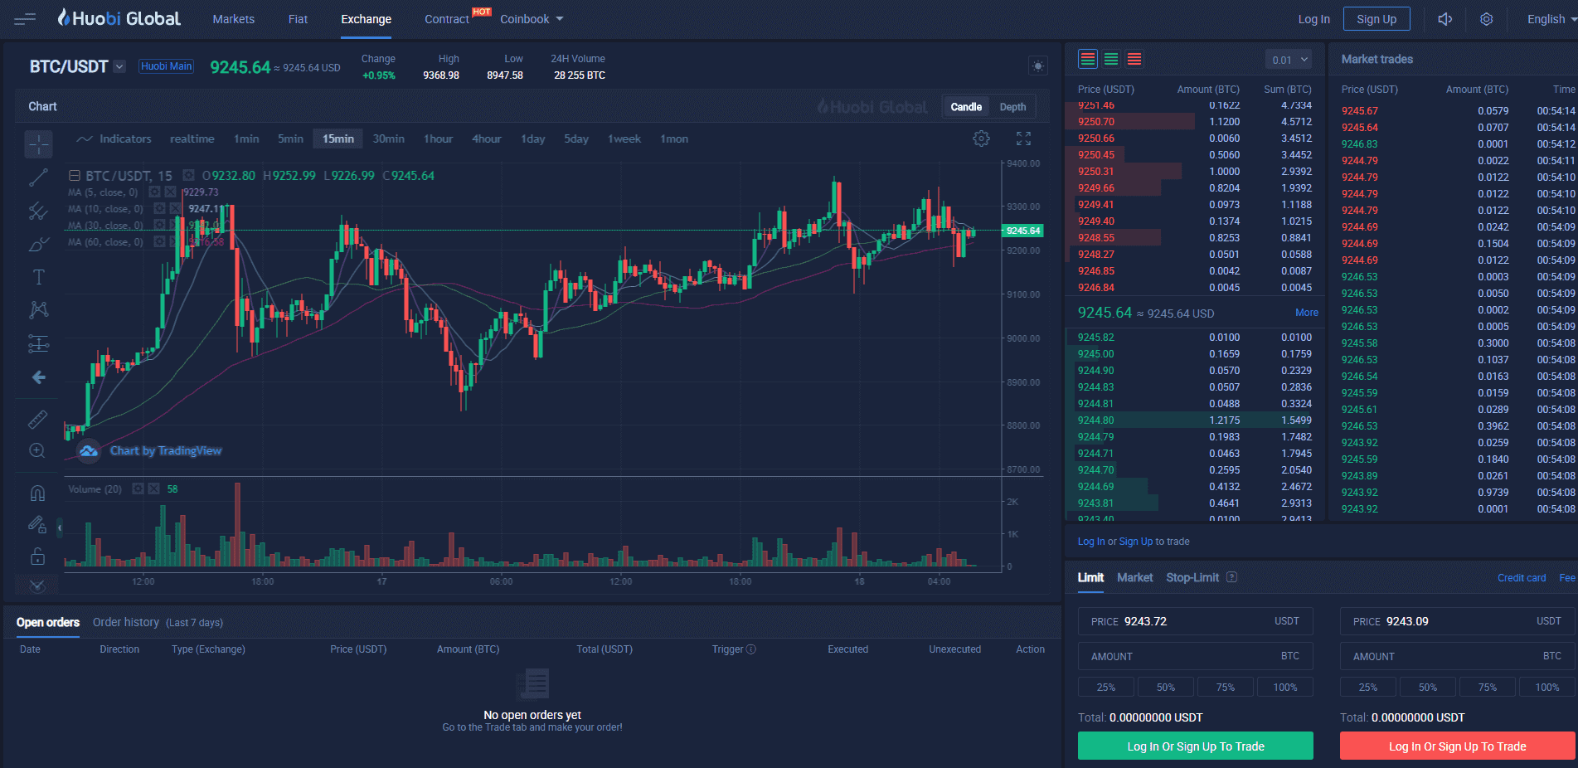The image size is (1578, 768).
Task: Click the Sign Up header button
Action: pyautogui.click(x=1377, y=19)
